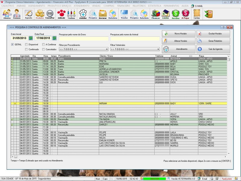Open the Vacinas syringes icon

(x=71, y=14)
